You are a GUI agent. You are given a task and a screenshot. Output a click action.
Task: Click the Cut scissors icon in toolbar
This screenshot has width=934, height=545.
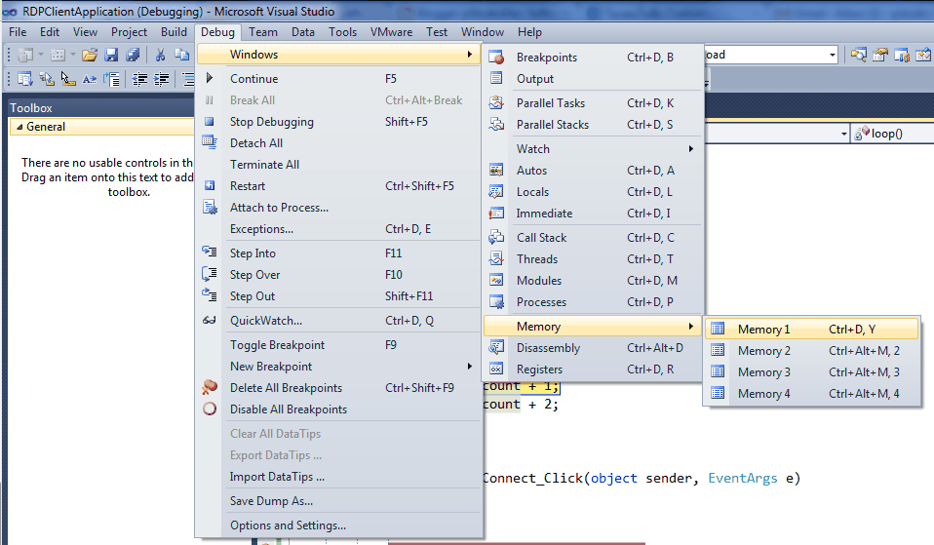[x=160, y=56]
